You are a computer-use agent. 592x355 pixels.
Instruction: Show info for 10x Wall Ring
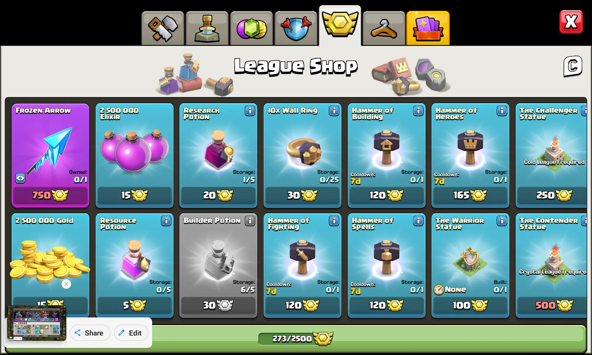pyautogui.click(x=334, y=111)
